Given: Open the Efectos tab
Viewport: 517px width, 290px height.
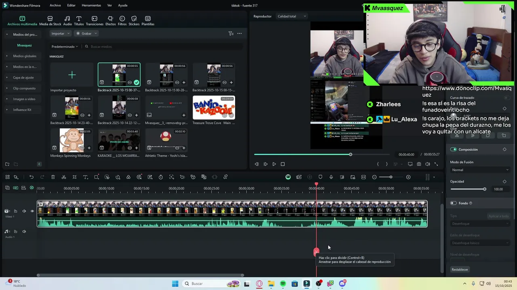Looking at the screenshot, I should 110,21.
